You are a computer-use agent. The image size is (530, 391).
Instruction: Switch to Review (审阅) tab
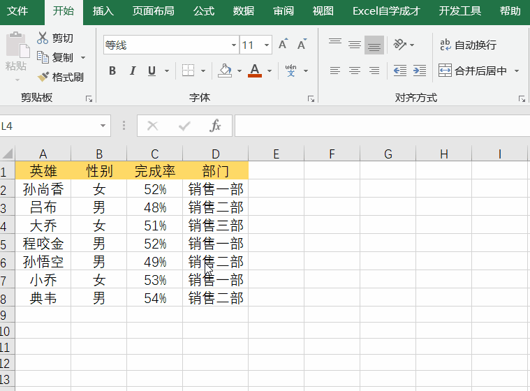[x=284, y=11]
